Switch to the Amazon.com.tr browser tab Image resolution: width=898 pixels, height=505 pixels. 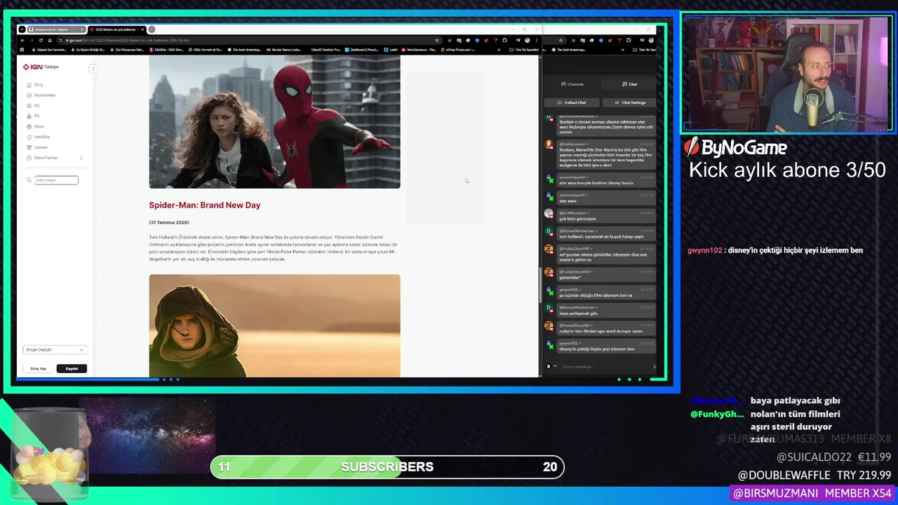[56, 29]
